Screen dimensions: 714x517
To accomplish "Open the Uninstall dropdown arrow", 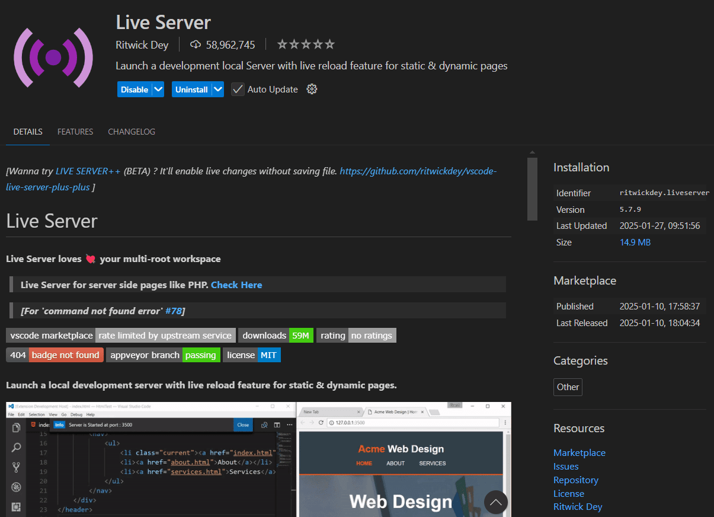I will [x=218, y=90].
